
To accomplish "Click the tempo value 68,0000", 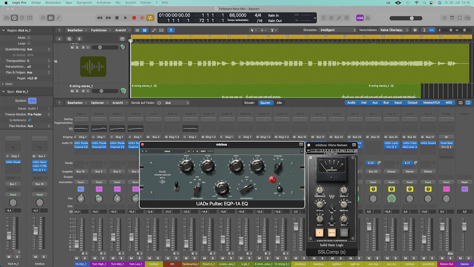I will pos(238,15).
